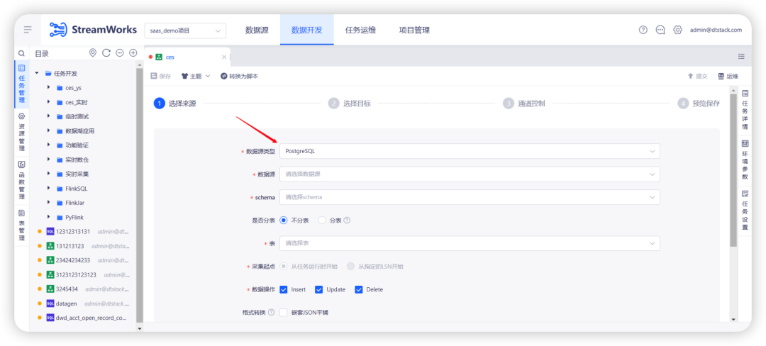The image size is (766, 346).
Task: Open the 表 selection dropdown
Action: 470,243
